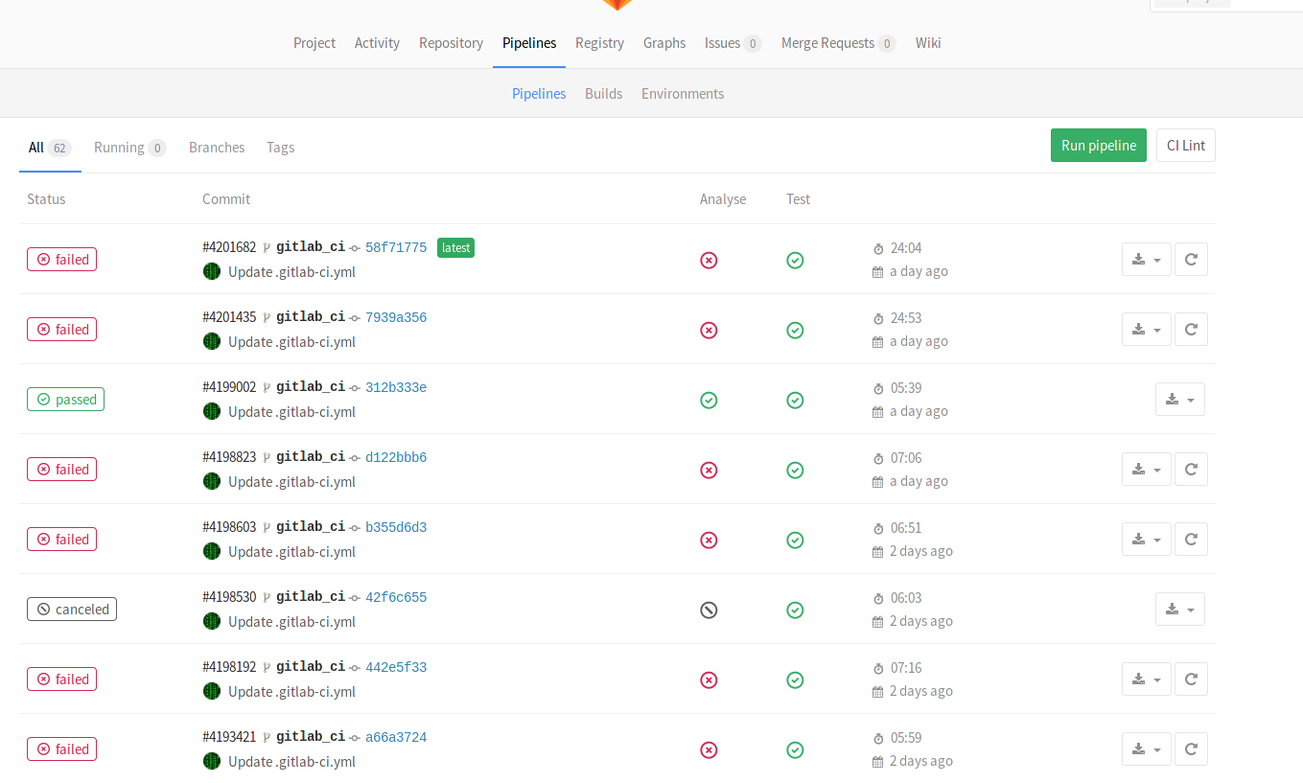Retry pipeline #4198603 with the refresh icon

coord(1191,539)
